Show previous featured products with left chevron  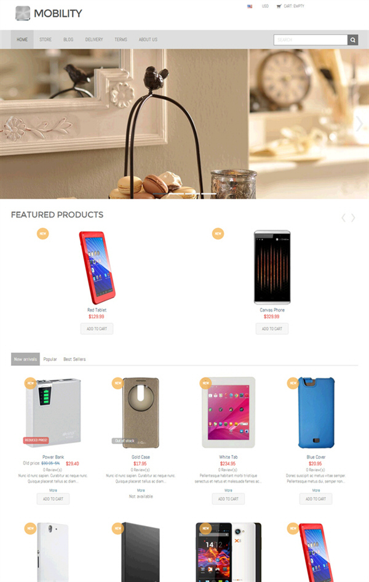click(x=343, y=218)
